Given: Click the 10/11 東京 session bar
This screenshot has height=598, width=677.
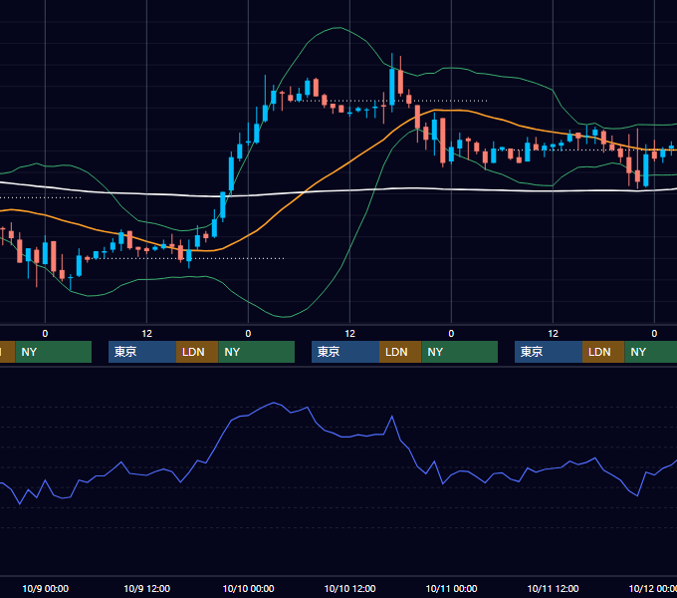Looking at the screenshot, I should coord(549,352).
